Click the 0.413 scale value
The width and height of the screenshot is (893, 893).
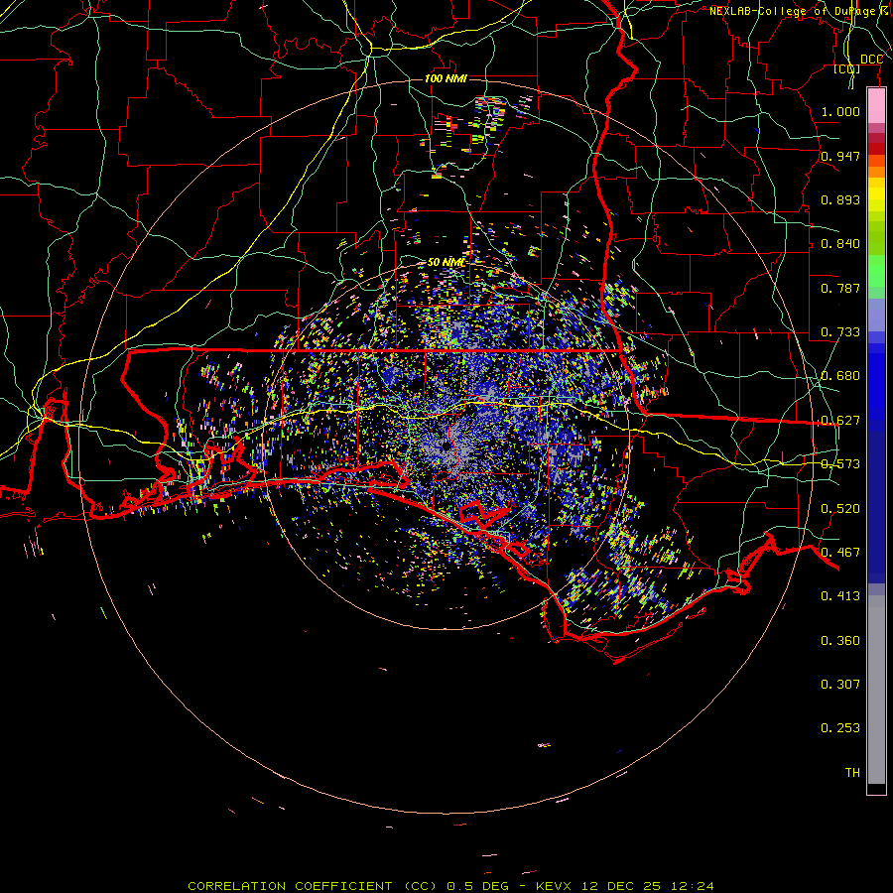pos(840,596)
